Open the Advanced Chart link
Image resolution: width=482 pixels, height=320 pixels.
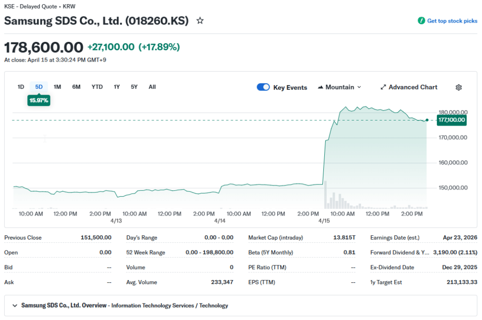413,88
